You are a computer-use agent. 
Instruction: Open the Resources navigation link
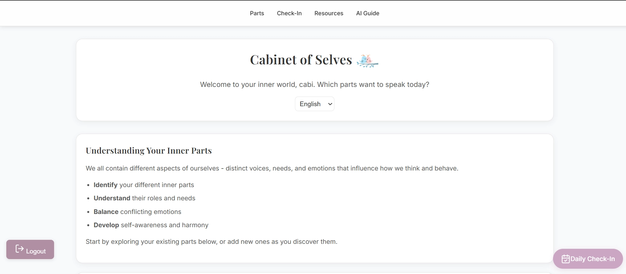coord(328,13)
